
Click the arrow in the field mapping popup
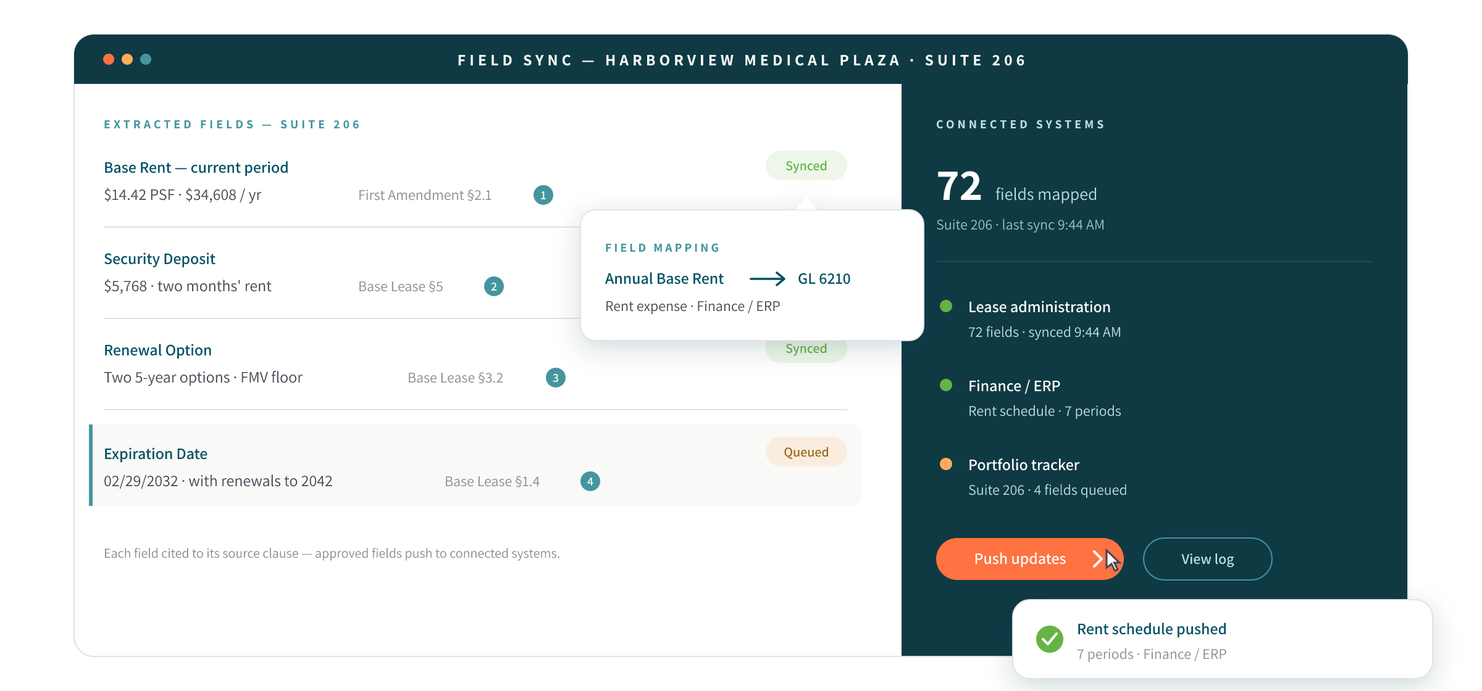(768, 279)
